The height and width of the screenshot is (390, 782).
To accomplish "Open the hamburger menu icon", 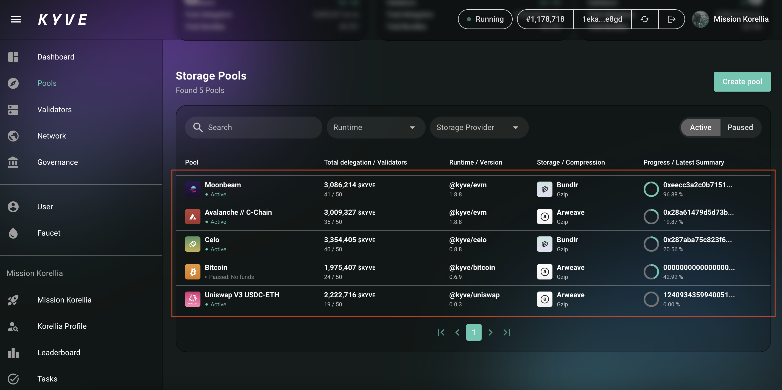I will [16, 19].
